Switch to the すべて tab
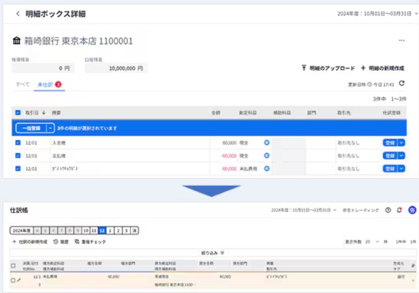The width and height of the screenshot is (419, 293). [22, 84]
